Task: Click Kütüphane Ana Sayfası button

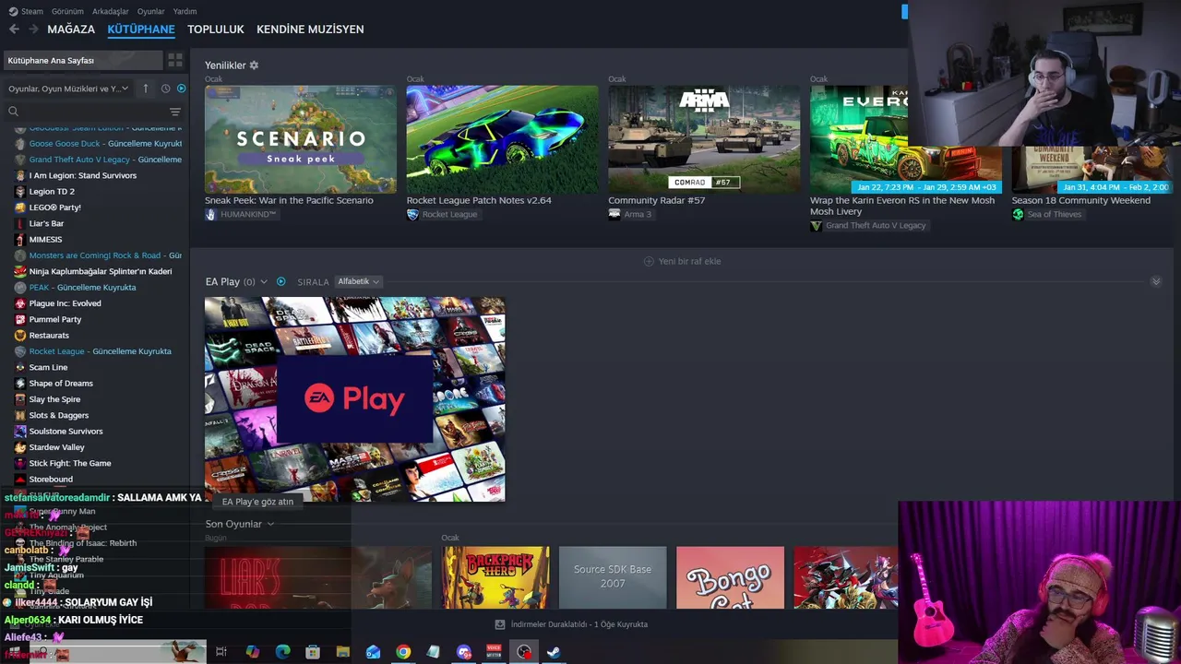Action: 83,60
